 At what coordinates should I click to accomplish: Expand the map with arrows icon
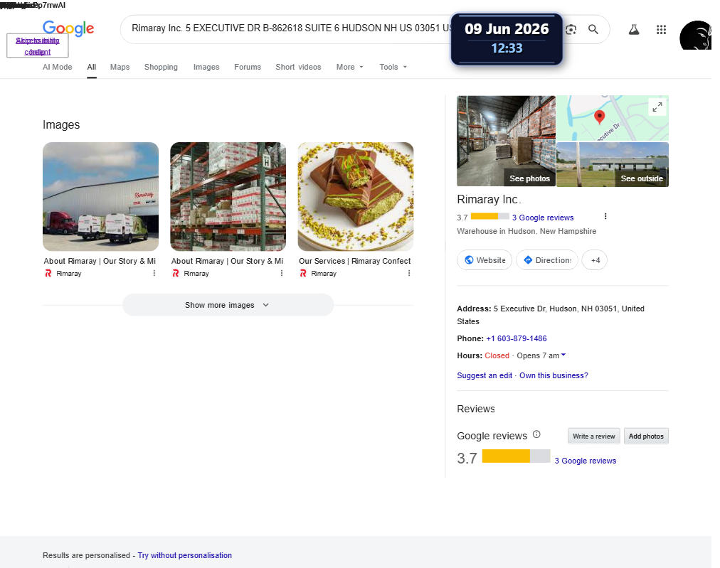657,107
